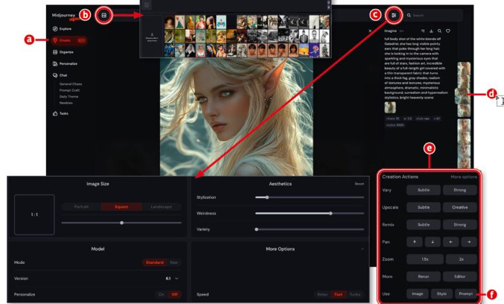Click the Variety slider handle
The width and height of the screenshot is (504, 304).
[x=257, y=230]
